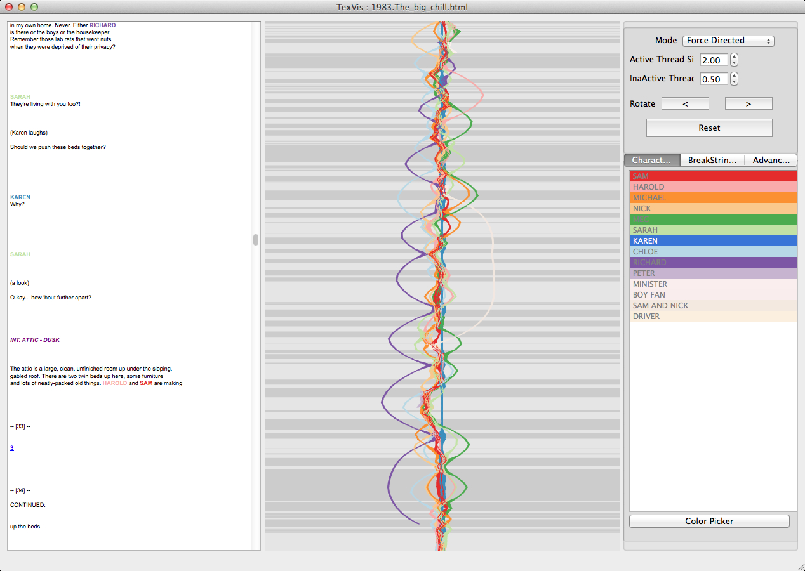Switch to the Characters tab

652,161
